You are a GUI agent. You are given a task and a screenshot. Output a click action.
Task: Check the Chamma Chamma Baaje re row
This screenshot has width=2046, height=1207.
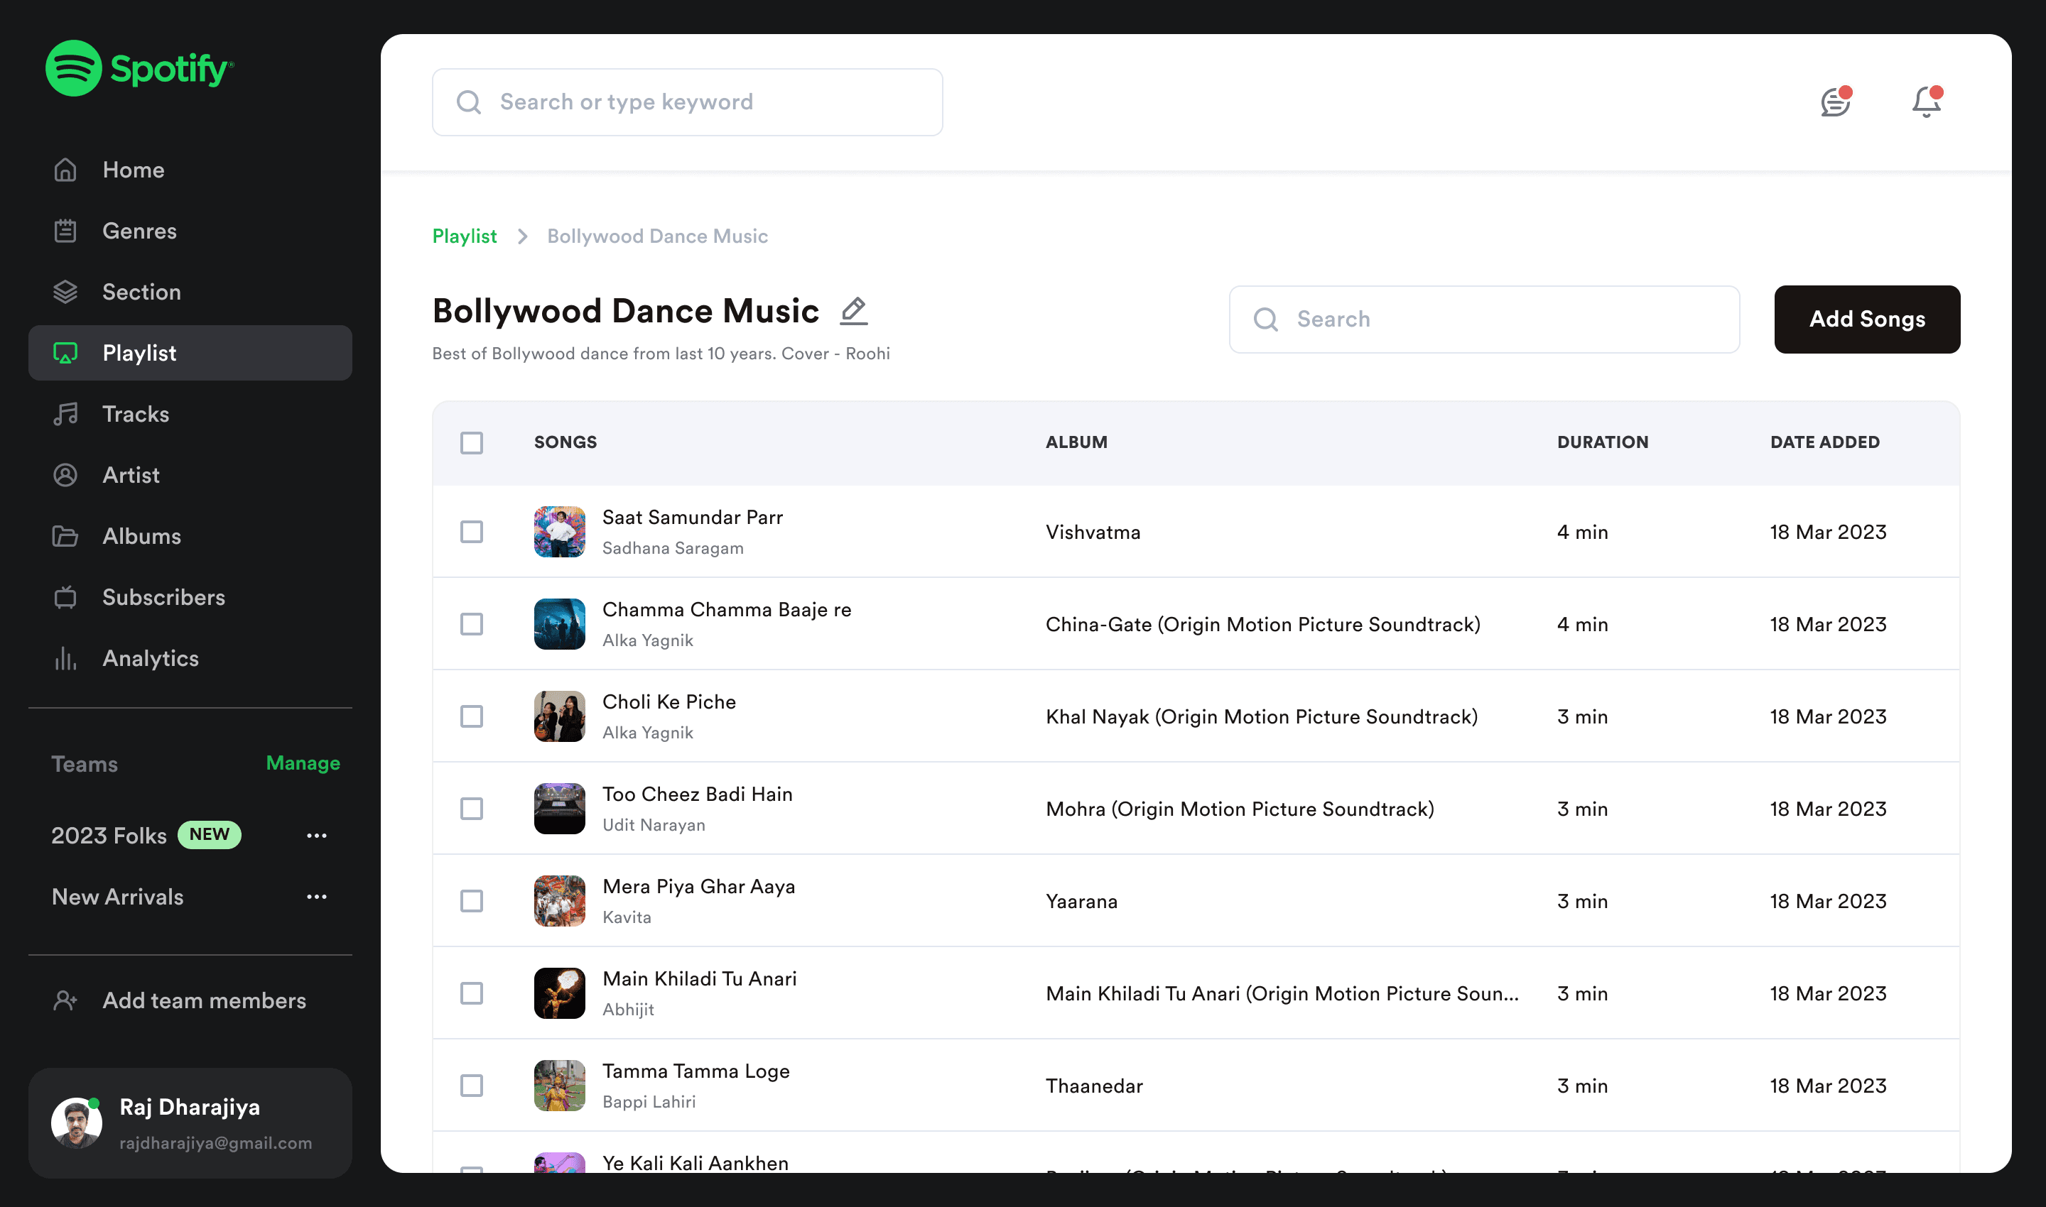click(x=472, y=624)
